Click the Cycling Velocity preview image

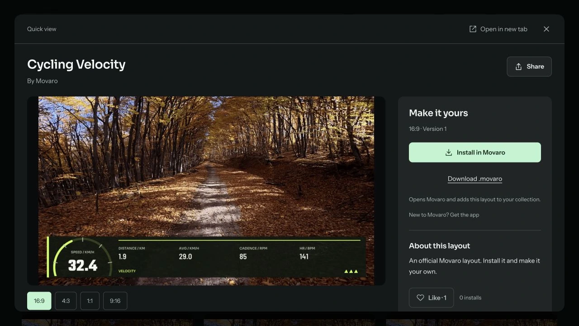(x=206, y=191)
